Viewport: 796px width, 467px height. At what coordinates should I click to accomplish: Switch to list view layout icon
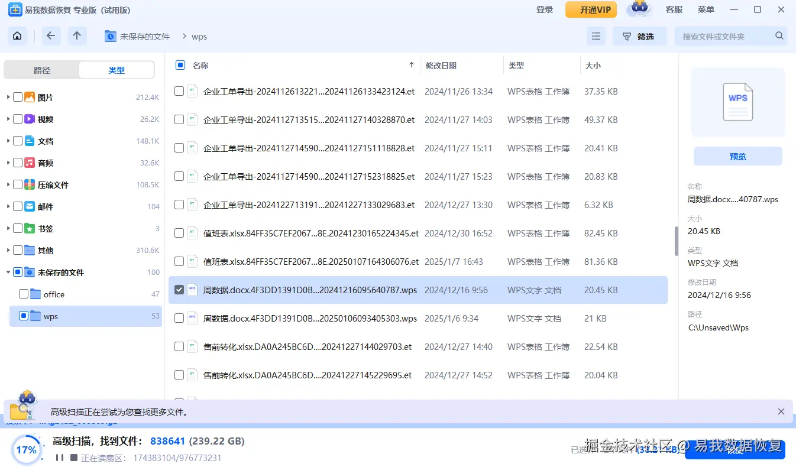pos(596,36)
